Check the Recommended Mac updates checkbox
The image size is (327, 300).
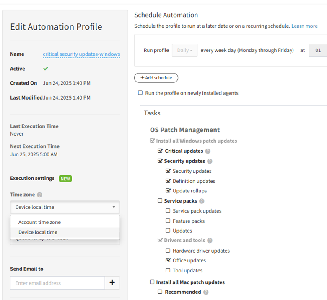click(x=160, y=292)
